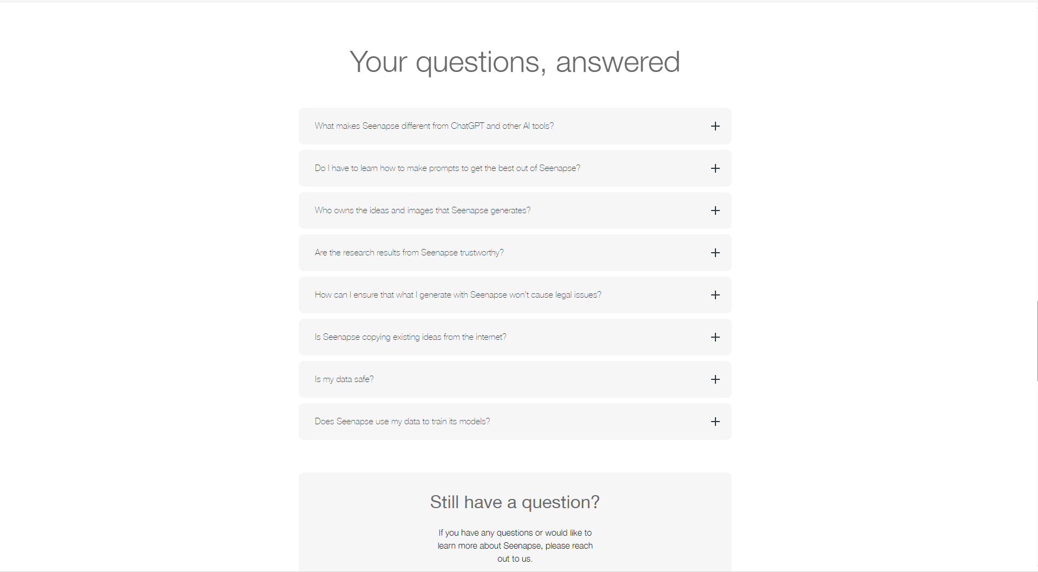Expand "What makes Seenapse different from ChatGPT" question
Screen dimensions: 1038x572
coord(434,126)
